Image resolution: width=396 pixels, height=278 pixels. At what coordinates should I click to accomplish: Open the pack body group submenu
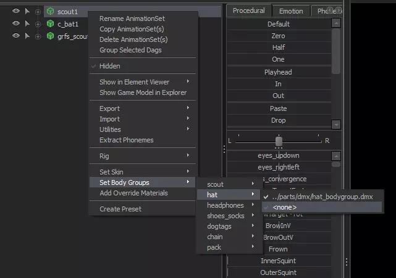[230, 248]
